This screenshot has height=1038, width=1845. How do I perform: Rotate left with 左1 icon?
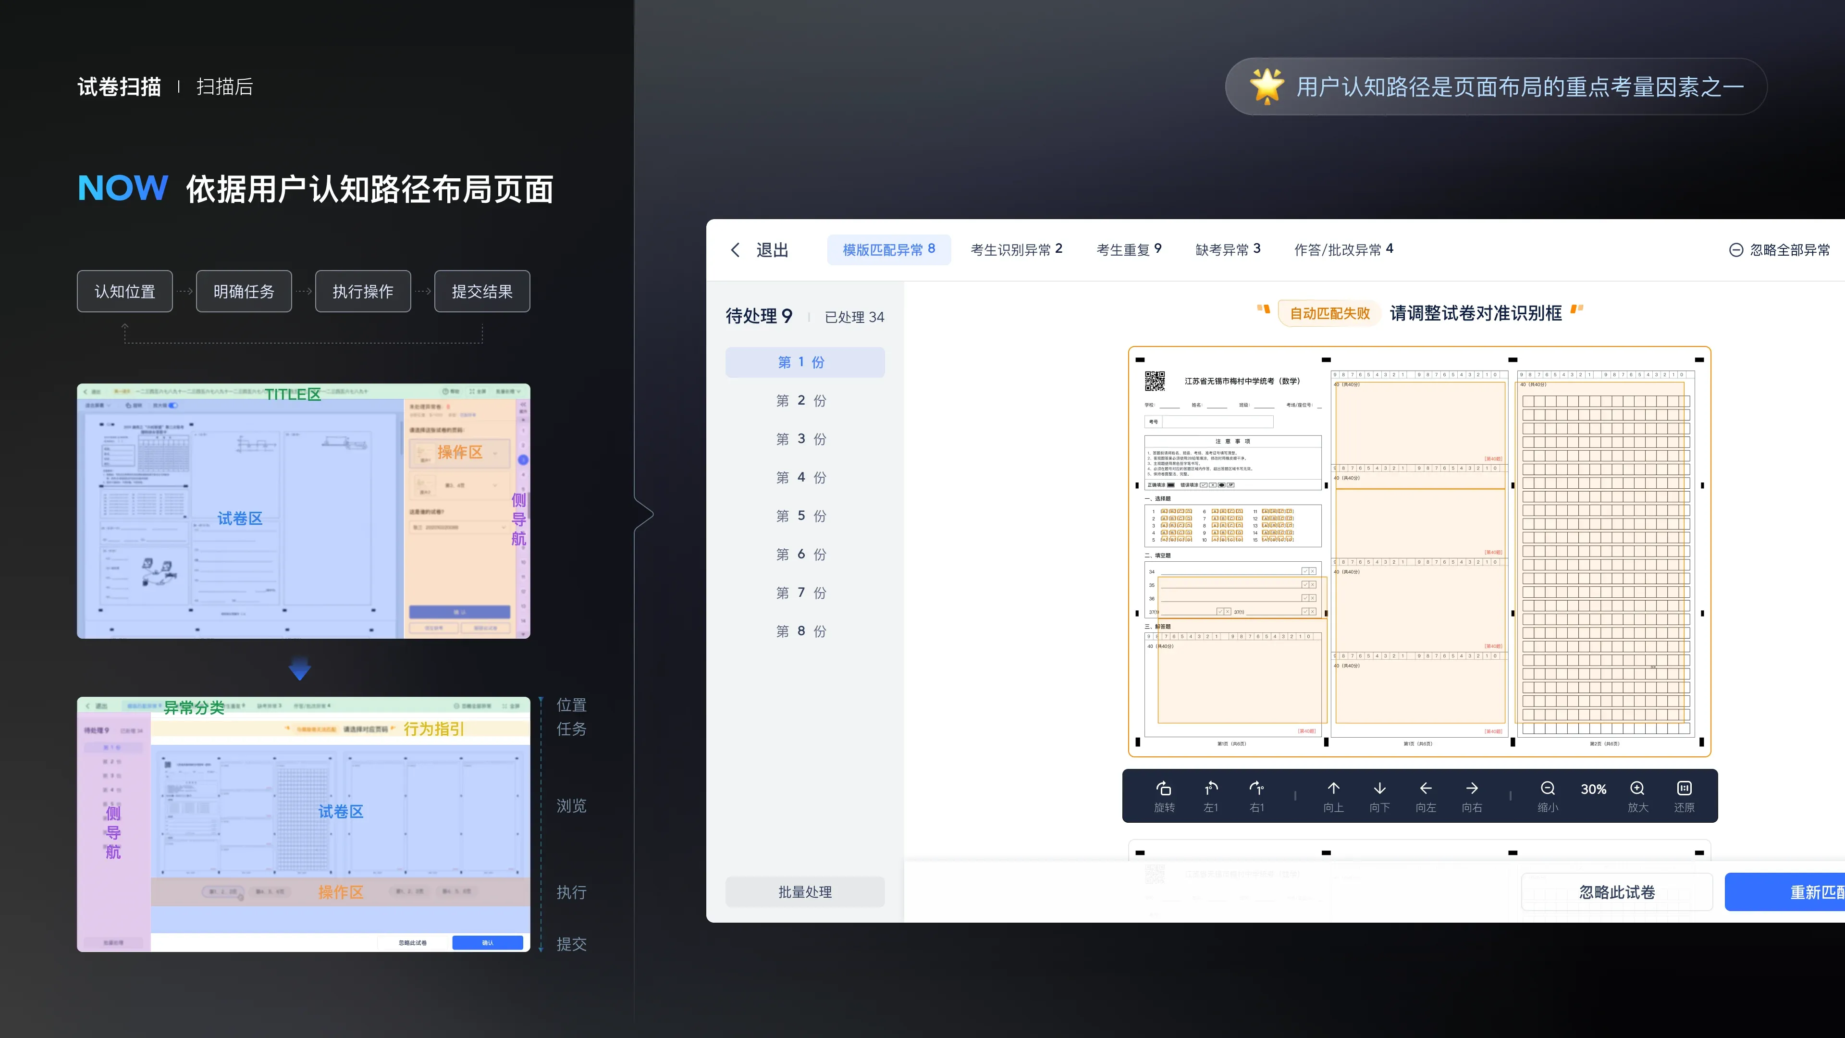[1210, 789]
